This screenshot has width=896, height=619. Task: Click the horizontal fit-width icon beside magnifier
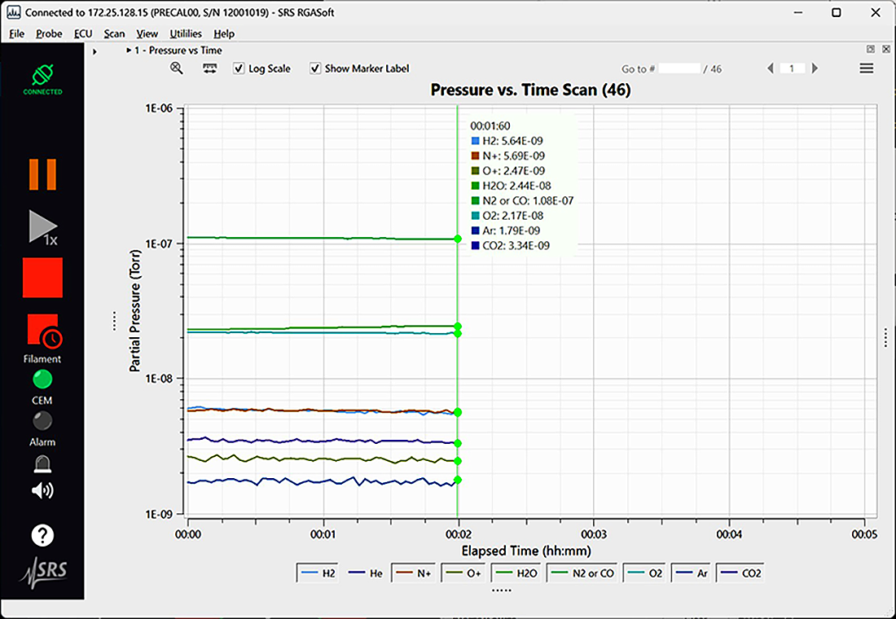click(209, 68)
